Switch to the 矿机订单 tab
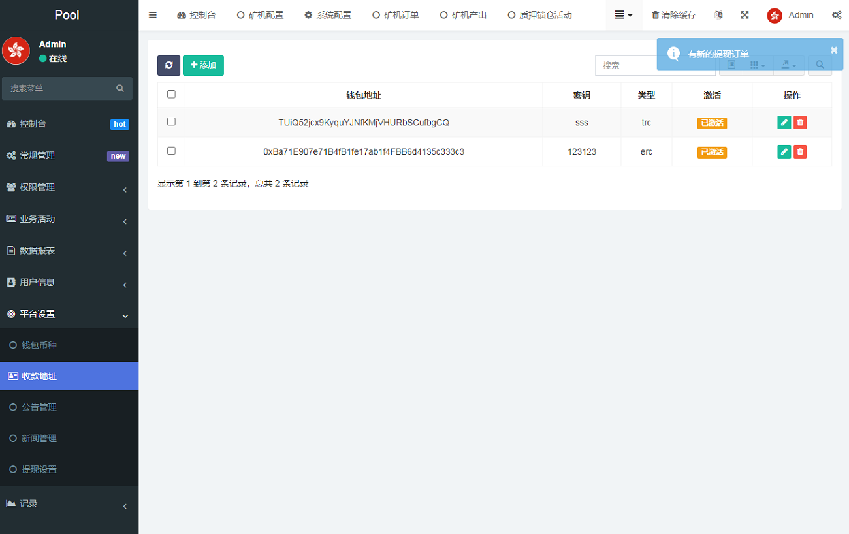Image resolution: width=849 pixels, height=534 pixels. [396, 15]
